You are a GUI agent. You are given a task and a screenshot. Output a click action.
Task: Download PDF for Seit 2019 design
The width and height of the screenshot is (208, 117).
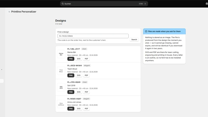tap(86, 92)
